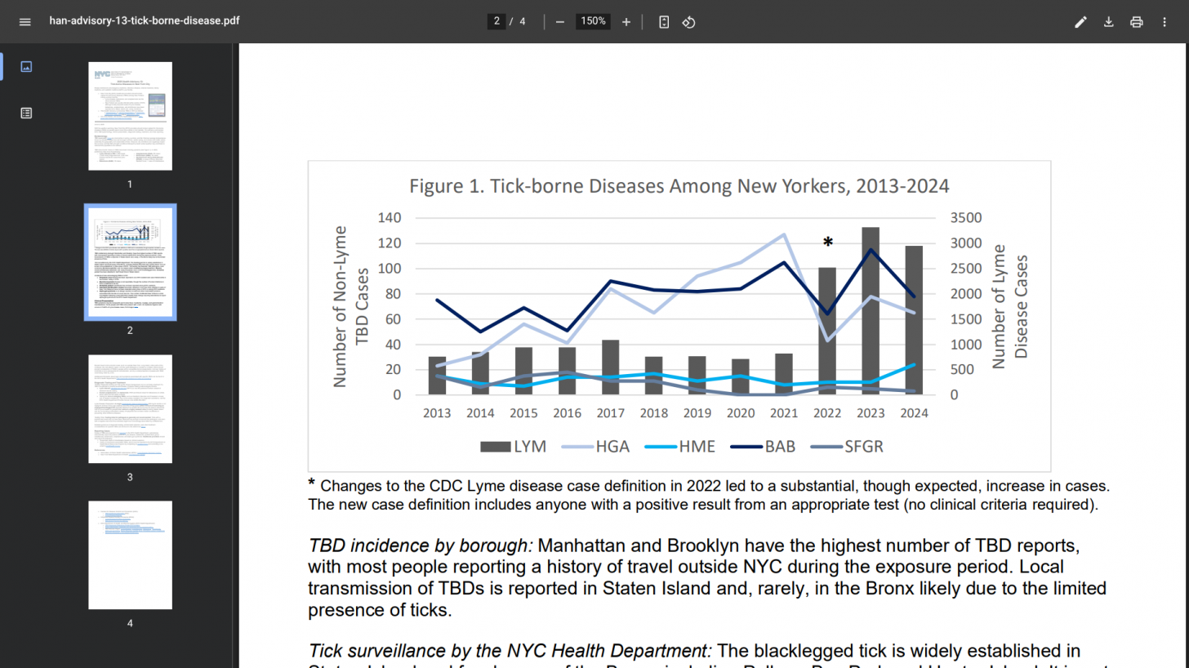Click the 150% zoom level field

point(593,22)
